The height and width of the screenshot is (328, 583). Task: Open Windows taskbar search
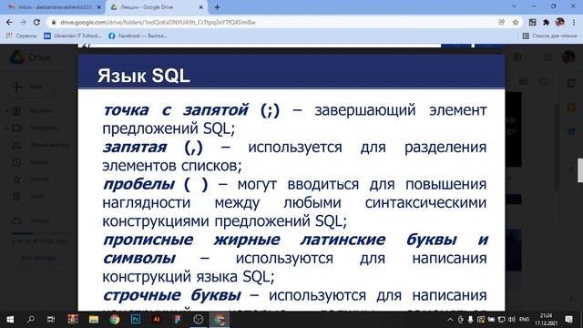click(31, 319)
